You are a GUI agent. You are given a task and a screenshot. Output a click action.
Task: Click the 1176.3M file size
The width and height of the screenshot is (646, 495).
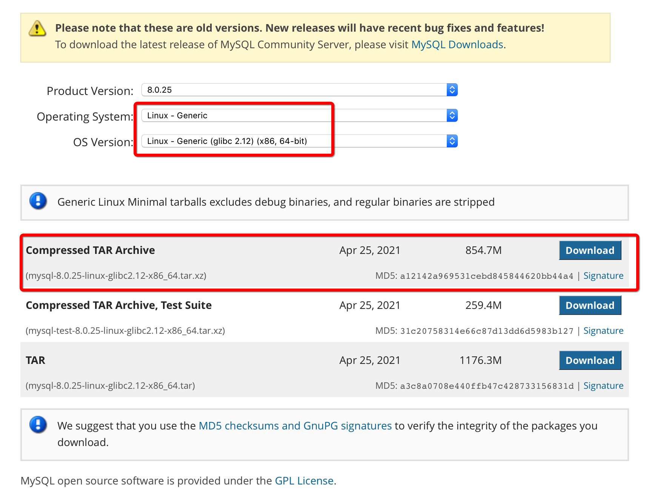pyautogui.click(x=480, y=361)
